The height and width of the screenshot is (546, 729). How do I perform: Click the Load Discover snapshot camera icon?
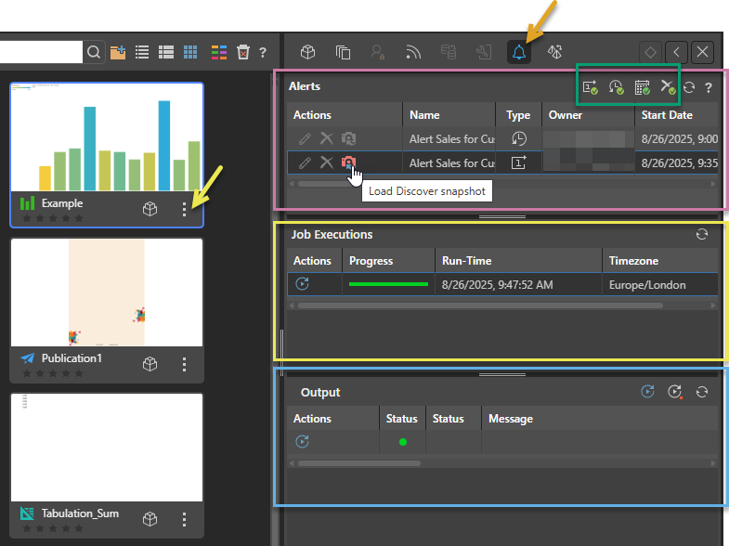(x=348, y=162)
